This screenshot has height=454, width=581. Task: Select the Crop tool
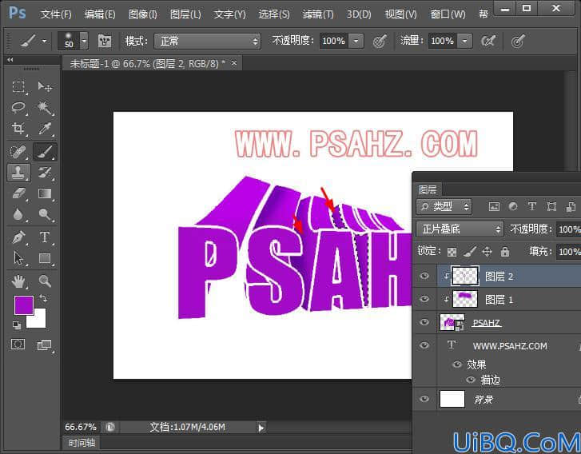tap(18, 128)
